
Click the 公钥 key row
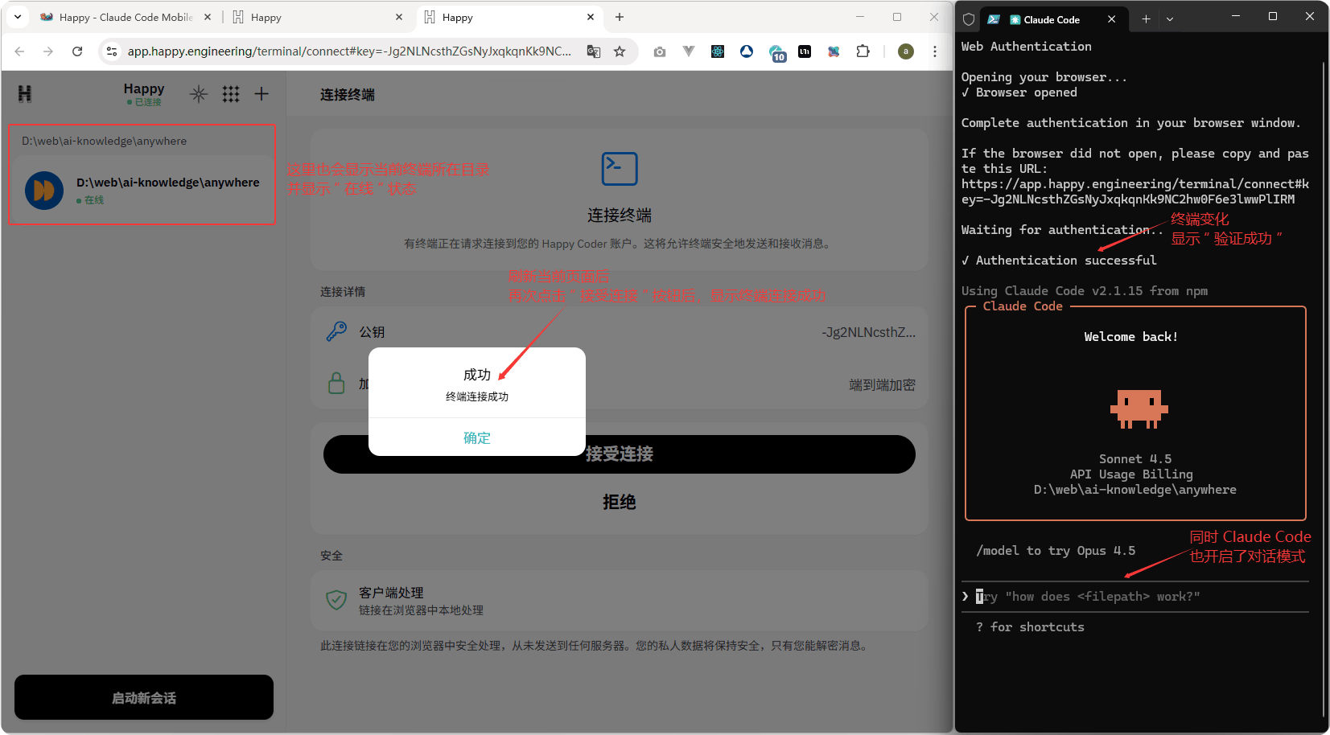point(620,332)
